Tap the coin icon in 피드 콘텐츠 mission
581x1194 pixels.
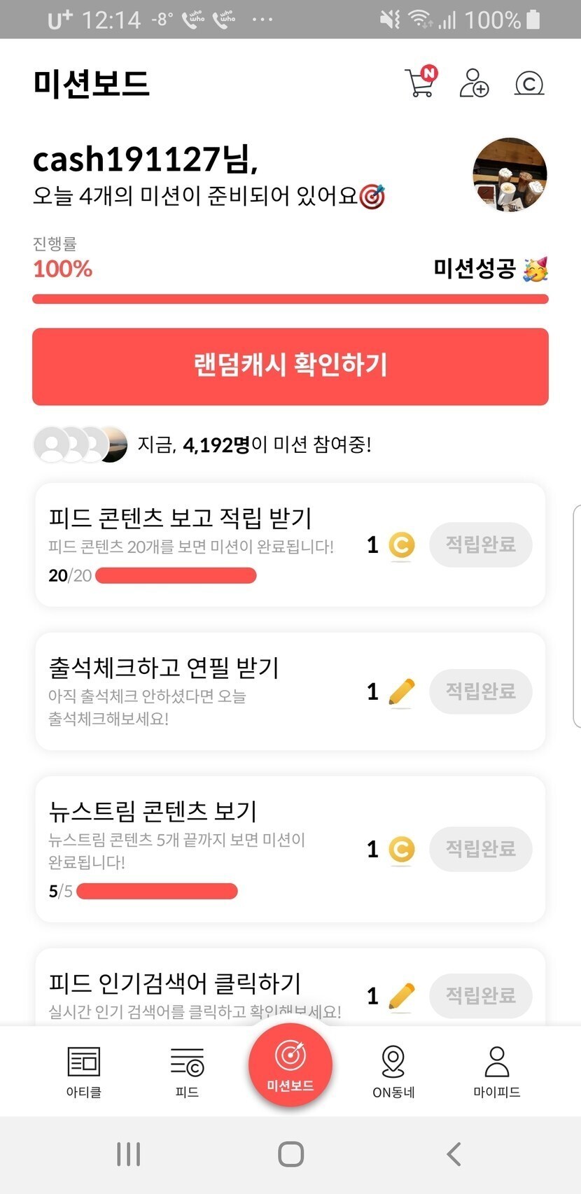pyautogui.click(x=401, y=545)
